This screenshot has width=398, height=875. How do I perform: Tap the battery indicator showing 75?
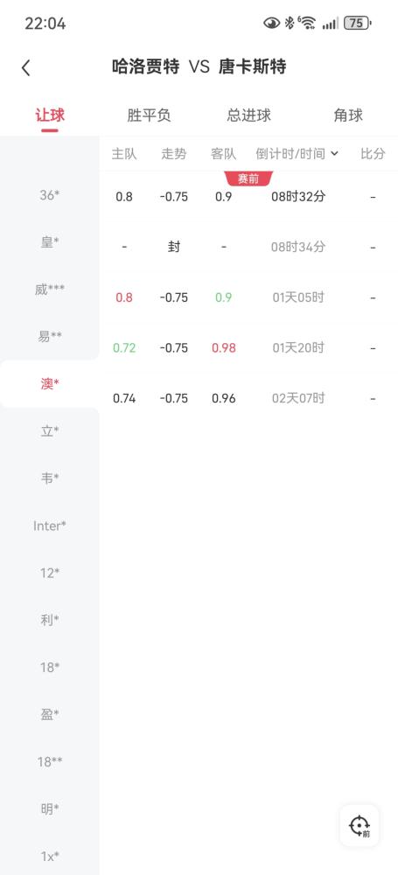tap(357, 23)
